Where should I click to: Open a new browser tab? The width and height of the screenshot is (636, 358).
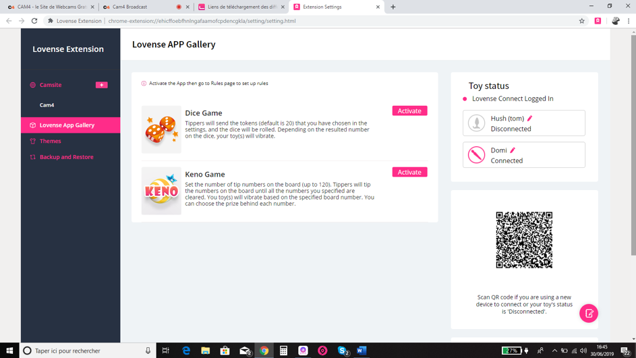(393, 7)
